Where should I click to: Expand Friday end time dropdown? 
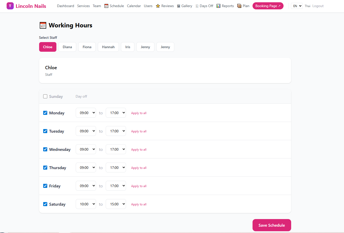tap(116, 186)
